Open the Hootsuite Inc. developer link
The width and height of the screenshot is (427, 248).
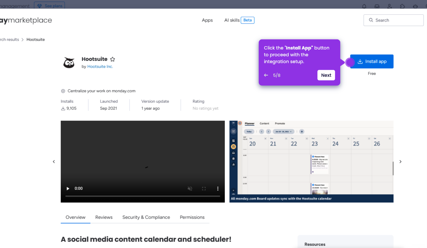coord(100,66)
